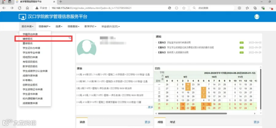Go back using the browser back arrow
Viewport: 276px width, 128px height.
tap(4, 8)
